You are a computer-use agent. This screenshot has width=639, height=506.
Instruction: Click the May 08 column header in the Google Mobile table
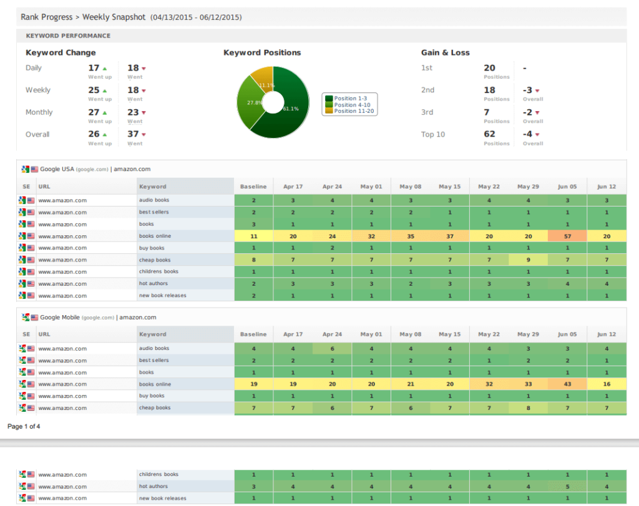pyautogui.click(x=411, y=334)
